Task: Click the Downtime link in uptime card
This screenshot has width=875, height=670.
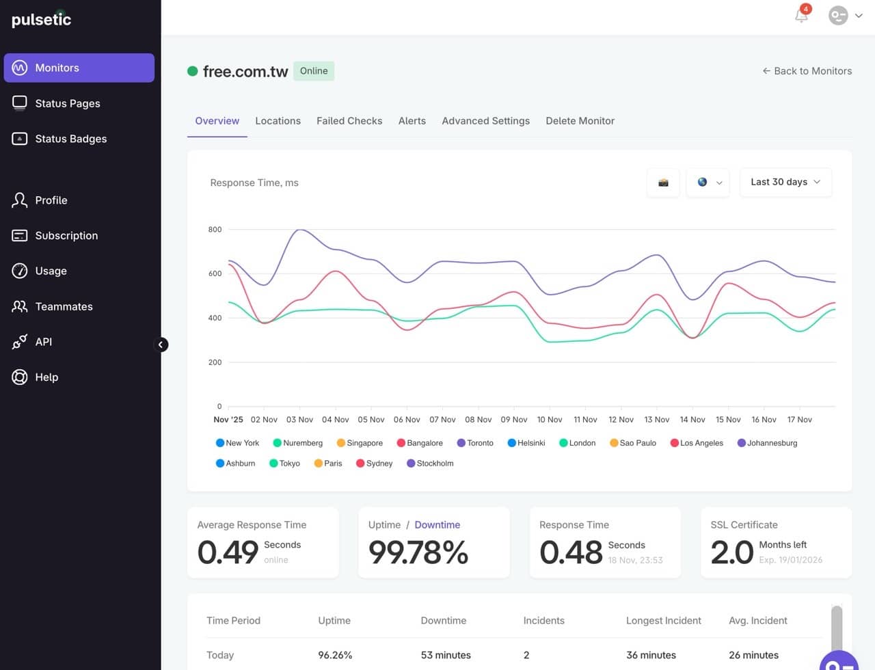Action: (437, 525)
